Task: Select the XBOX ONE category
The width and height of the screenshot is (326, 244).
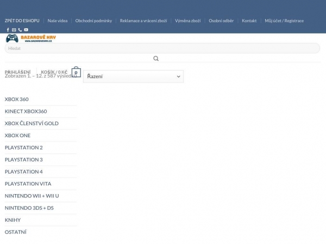Action: click(18, 135)
